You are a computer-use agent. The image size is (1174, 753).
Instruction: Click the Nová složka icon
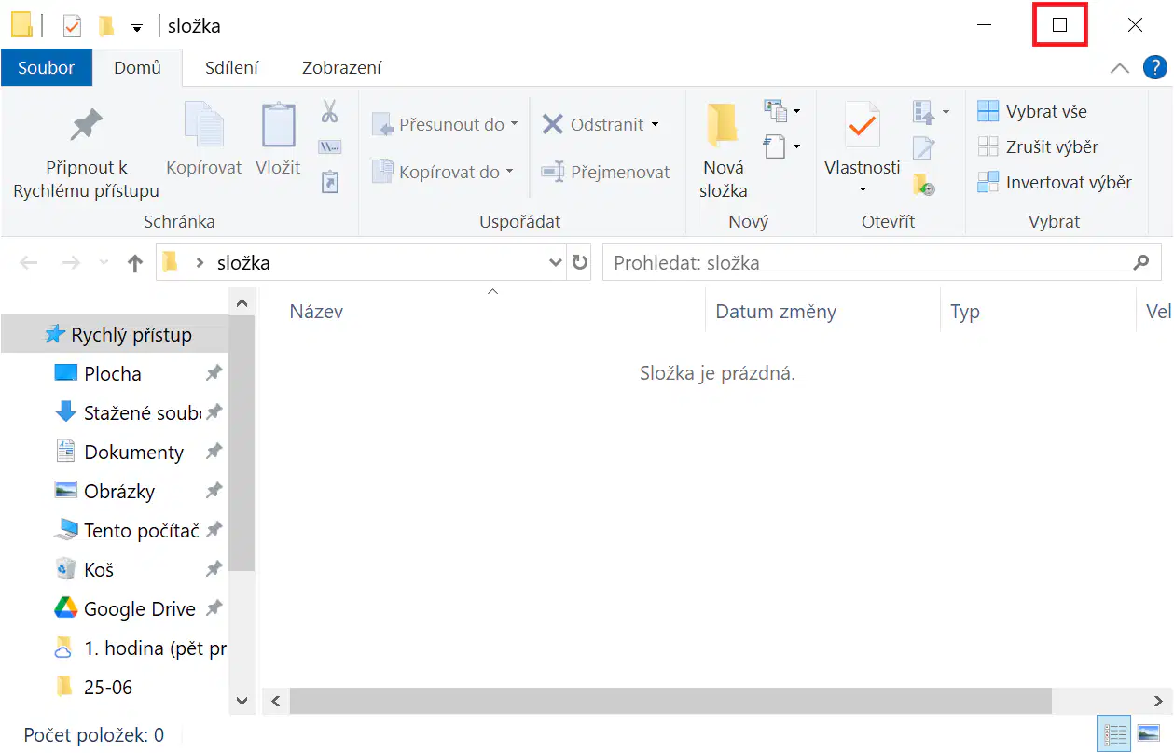(x=723, y=126)
